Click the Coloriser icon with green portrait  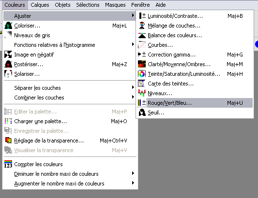8,26
